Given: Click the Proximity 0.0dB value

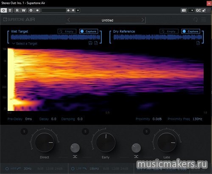Looking at the screenshot, I should [157, 119].
